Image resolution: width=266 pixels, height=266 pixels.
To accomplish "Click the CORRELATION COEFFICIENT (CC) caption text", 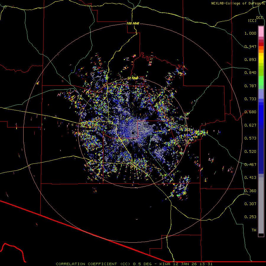I will point(93,264).
